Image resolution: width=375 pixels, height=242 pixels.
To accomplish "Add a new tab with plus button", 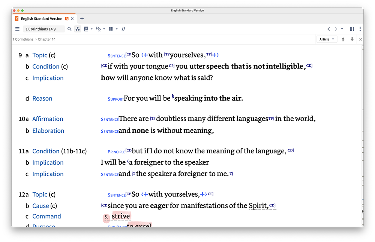I will [82, 19].
